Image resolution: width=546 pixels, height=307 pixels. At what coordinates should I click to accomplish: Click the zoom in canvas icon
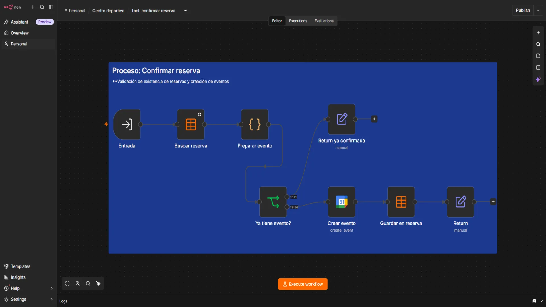78,283
